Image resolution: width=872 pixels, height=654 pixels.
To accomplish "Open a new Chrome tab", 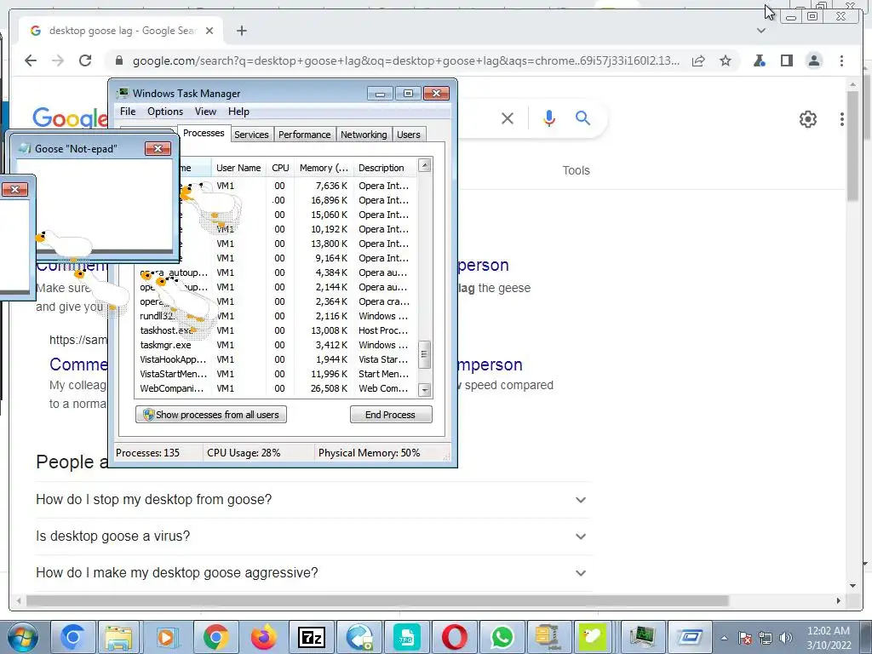I will click(x=241, y=31).
